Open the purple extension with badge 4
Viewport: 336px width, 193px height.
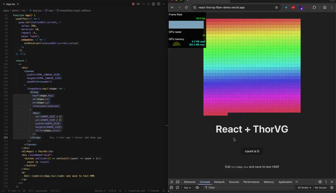[x=300, y=8]
